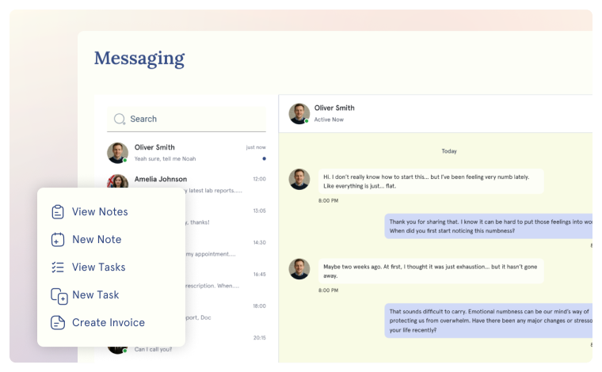Click Oliver Smith's name in chat header
This screenshot has height=372, width=602.
334,108
